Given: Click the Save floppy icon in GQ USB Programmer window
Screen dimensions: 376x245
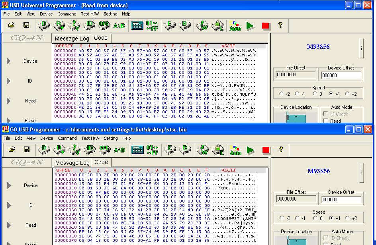Looking at the screenshot, I should pyautogui.click(x=27, y=149).
